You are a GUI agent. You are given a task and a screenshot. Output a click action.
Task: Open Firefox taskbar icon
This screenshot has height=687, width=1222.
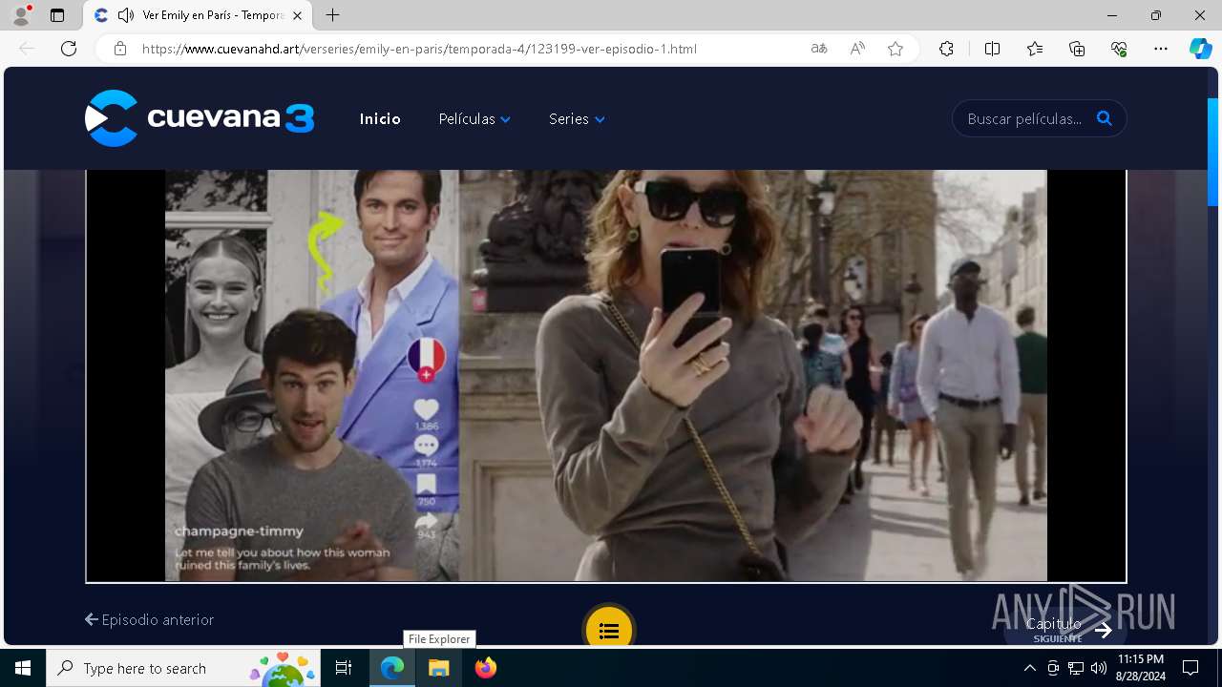click(x=486, y=668)
